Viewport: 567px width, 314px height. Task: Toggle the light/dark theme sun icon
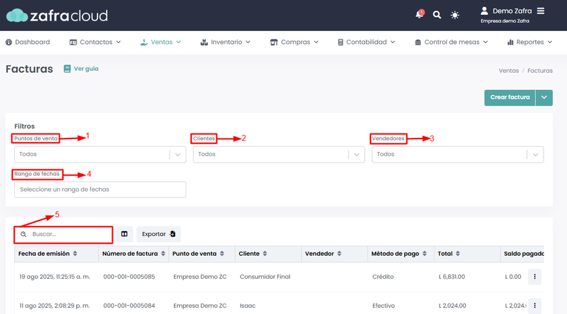455,15
